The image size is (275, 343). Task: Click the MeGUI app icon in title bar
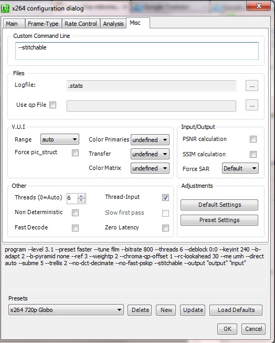click(x=5, y=8)
